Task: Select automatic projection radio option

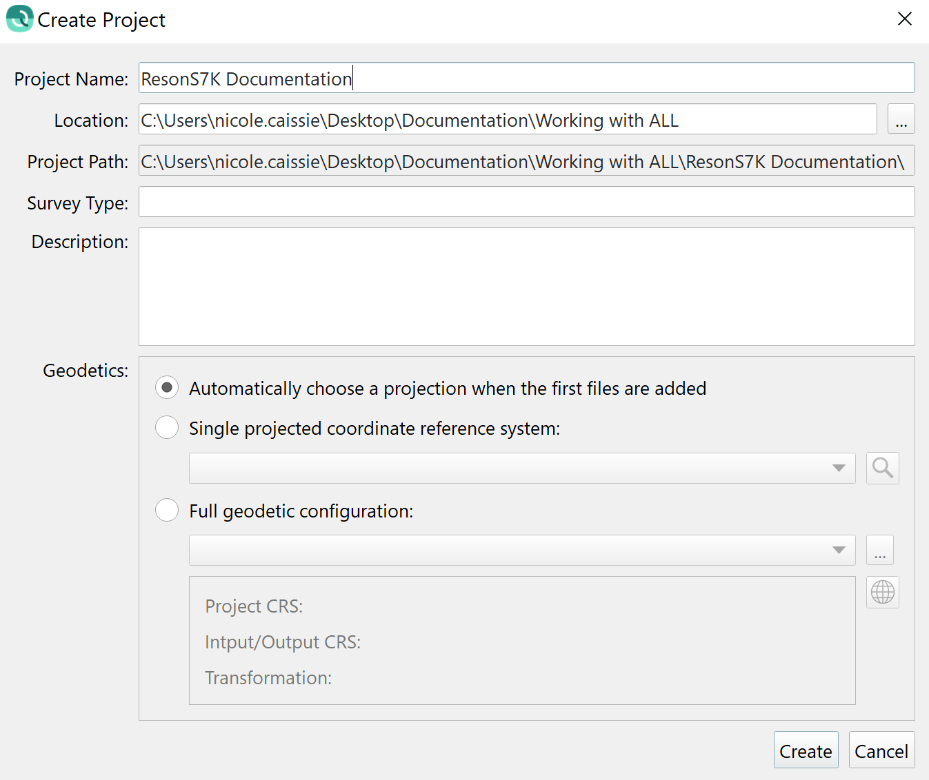Action: tap(167, 388)
